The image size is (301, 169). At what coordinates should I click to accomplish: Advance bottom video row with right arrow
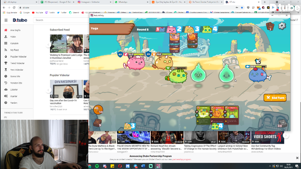point(286,136)
